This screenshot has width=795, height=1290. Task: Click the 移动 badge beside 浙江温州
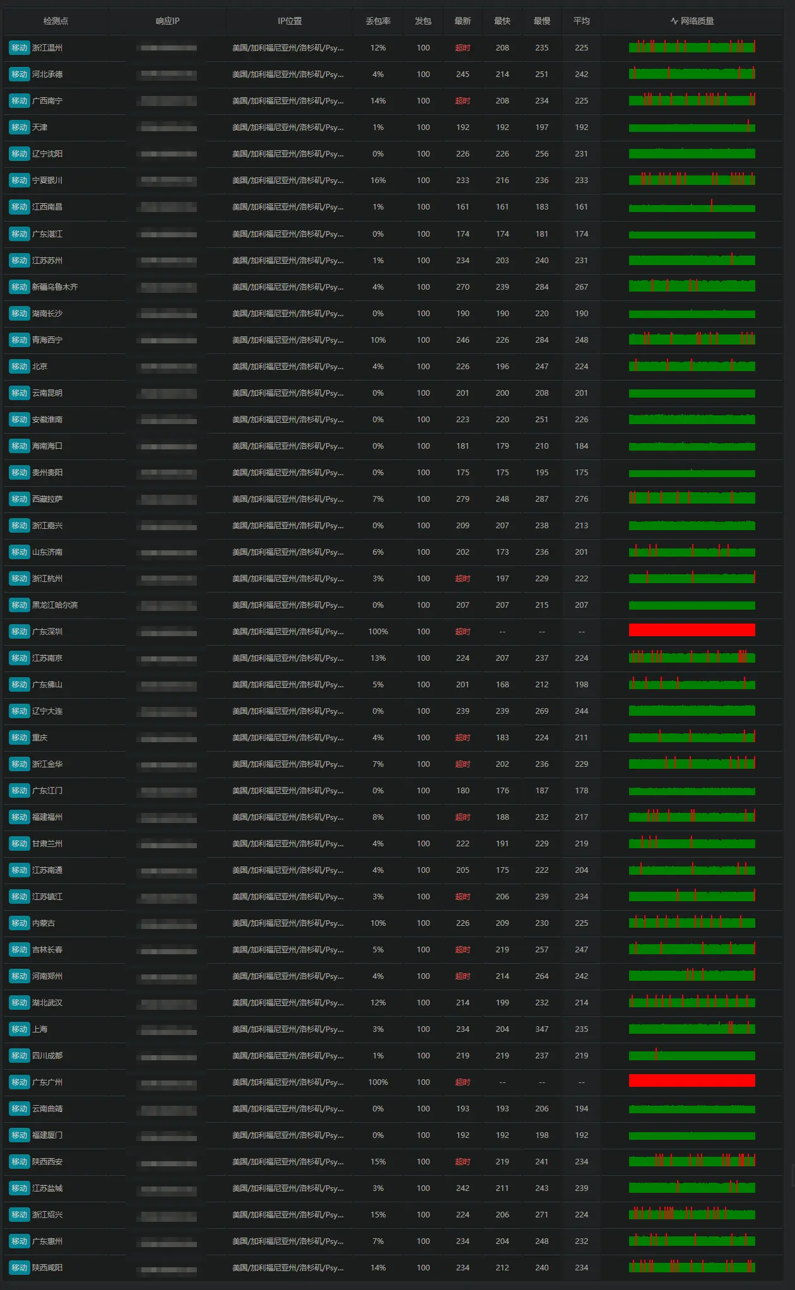point(20,48)
